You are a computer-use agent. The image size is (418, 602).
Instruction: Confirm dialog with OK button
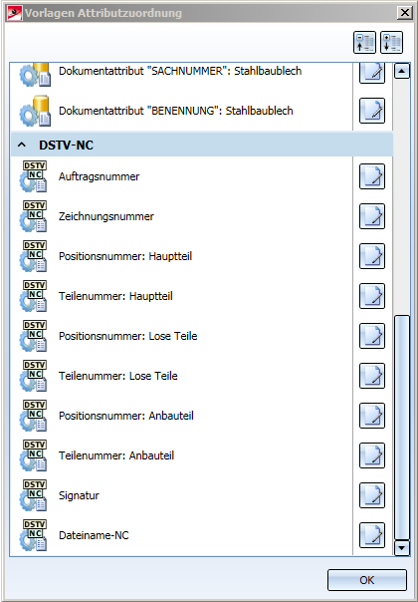[367, 580]
